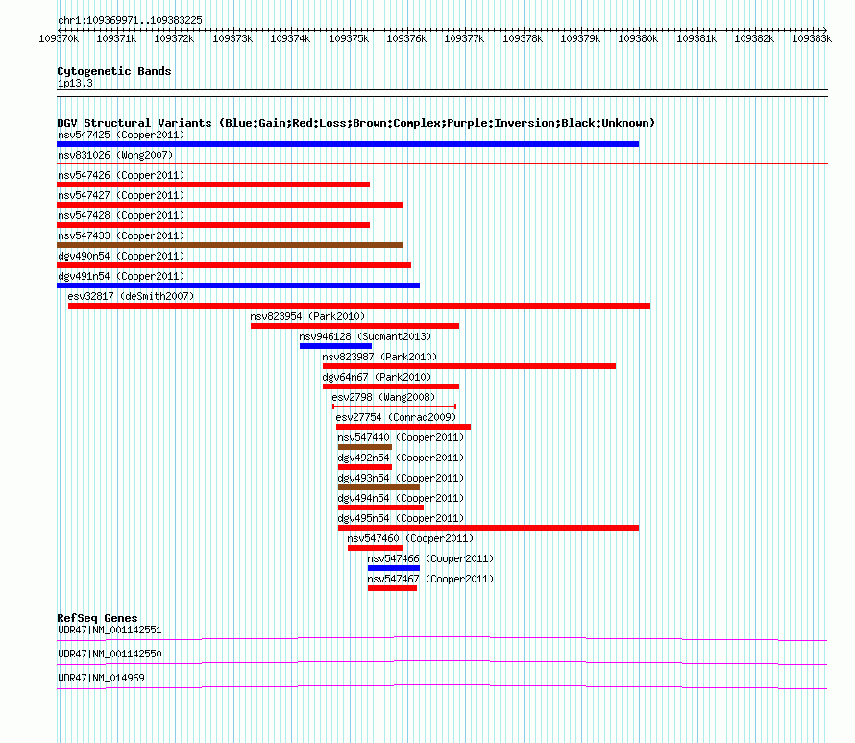Click the 109380k ruler position label

point(638,38)
